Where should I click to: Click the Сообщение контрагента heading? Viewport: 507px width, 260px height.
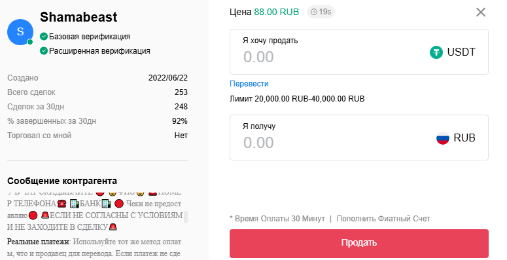click(x=62, y=181)
